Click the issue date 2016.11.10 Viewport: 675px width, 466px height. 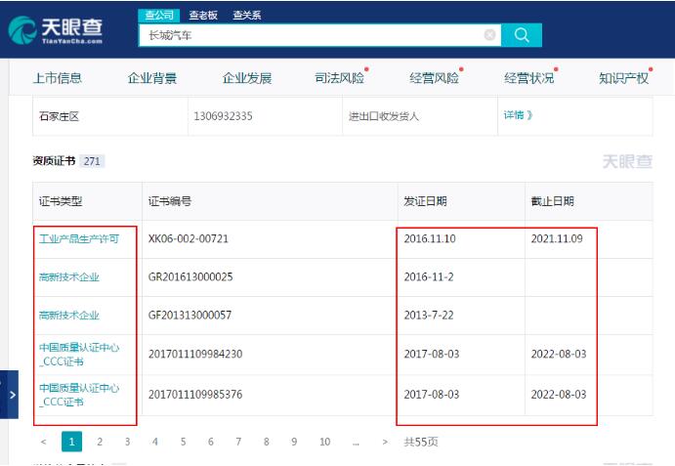click(x=430, y=238)
